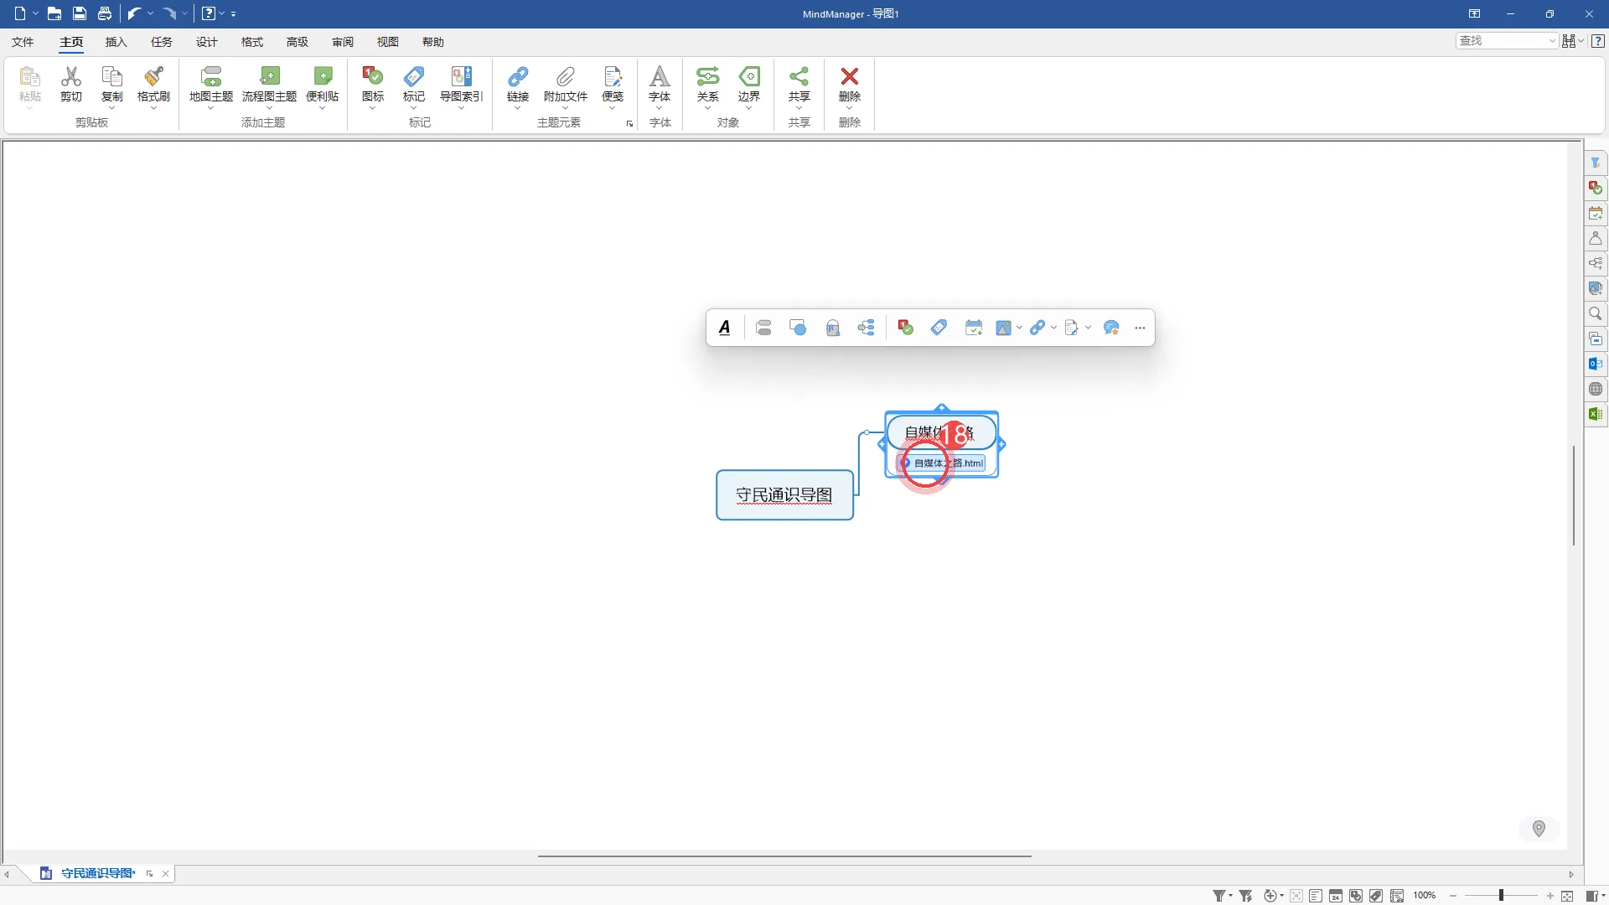Screen dimensions: 1609x905
Task: Select the 守民通识导图 document tab
Action: pos(97,873)
